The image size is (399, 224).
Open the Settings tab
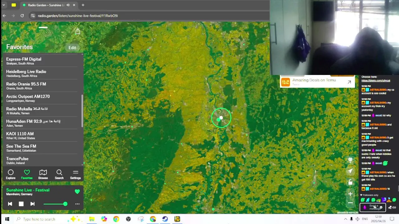pos(75,175)
